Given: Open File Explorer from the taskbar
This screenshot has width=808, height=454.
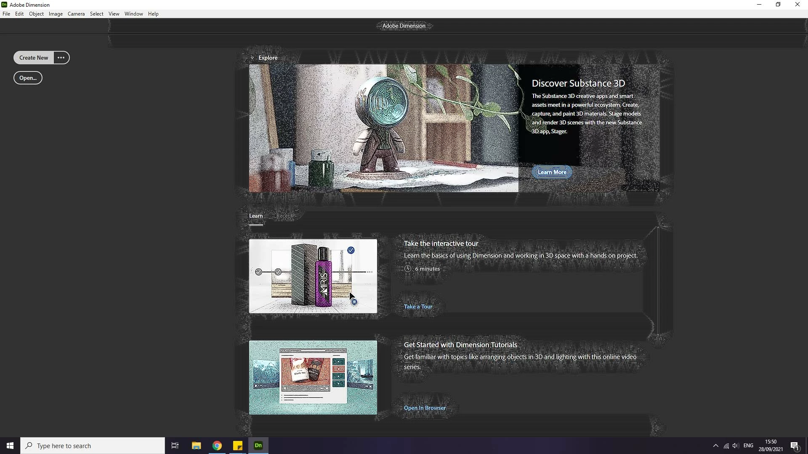Looking at the screenshot, I should tap(197, 446).
